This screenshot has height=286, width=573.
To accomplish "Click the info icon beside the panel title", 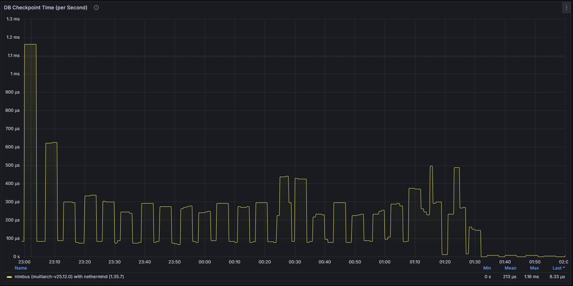I will (x=96, y=8).
